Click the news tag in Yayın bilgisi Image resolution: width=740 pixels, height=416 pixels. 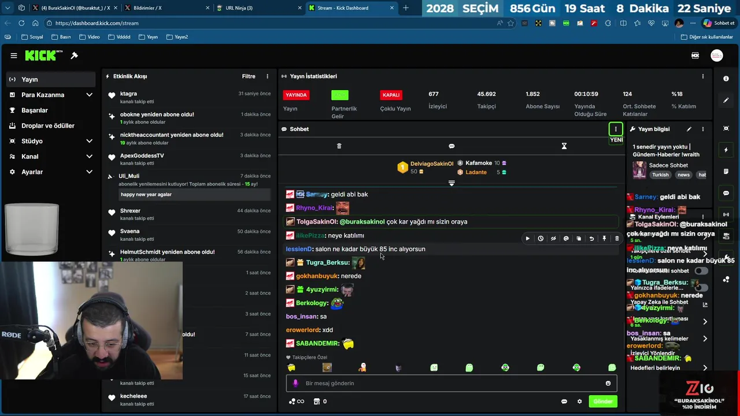pyautogui.click(x=683, y=174)
